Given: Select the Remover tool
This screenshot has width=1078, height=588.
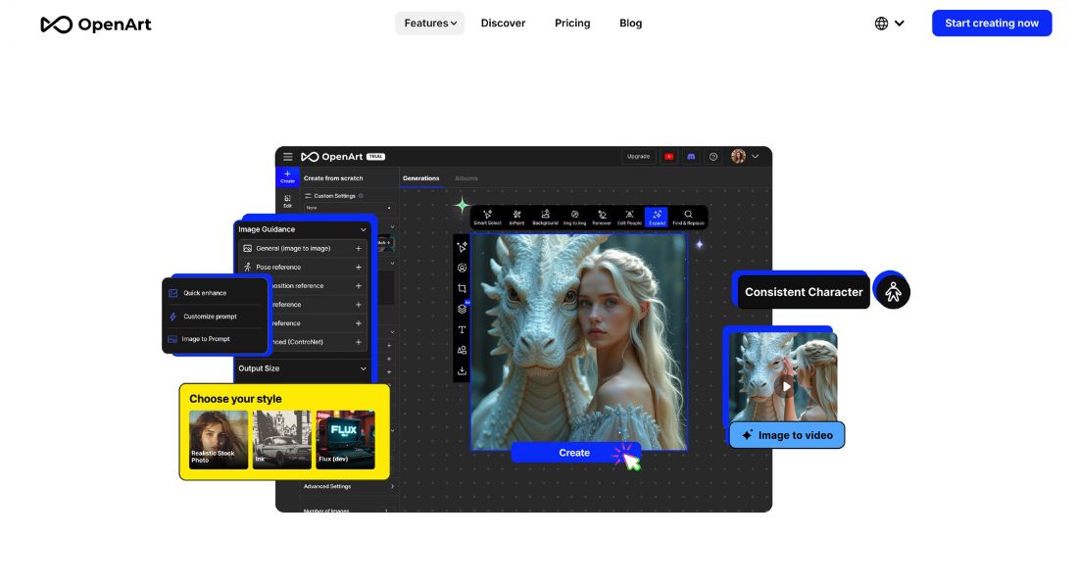Looking at the screenshot, I should click(x=602, y=218).
